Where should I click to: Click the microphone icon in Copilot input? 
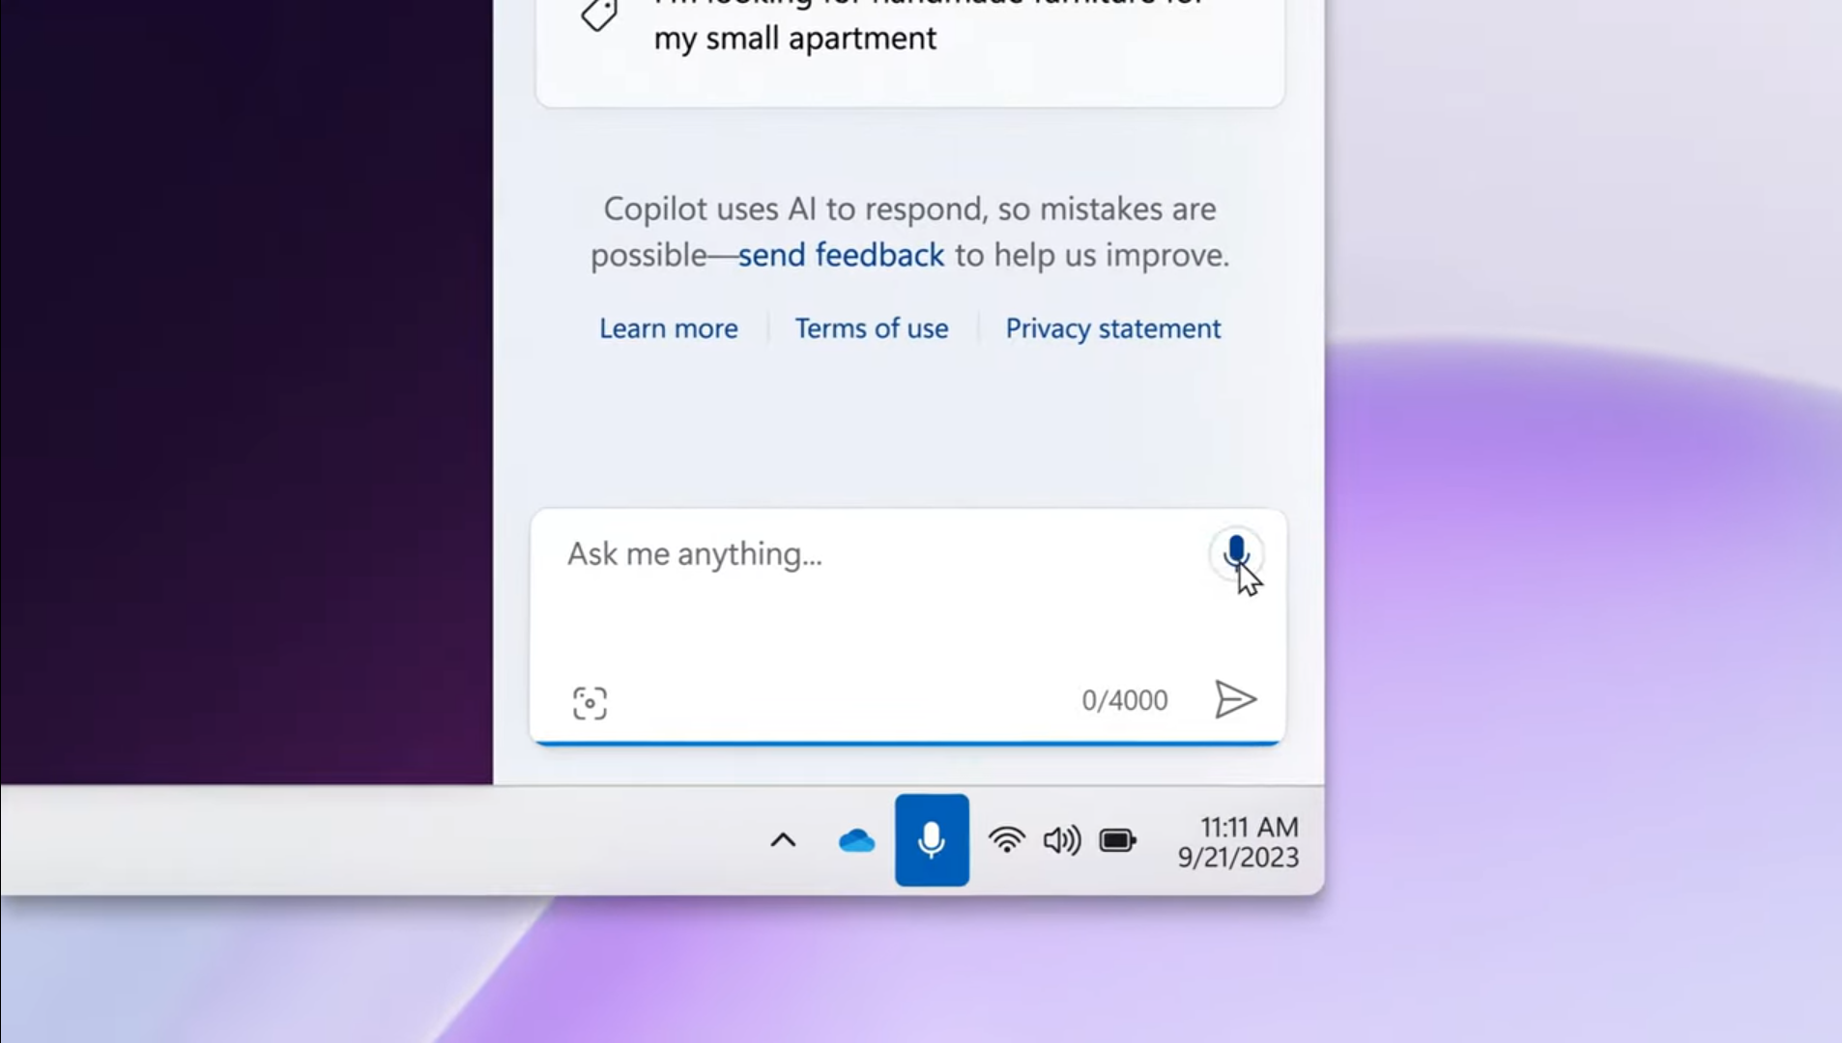pos(1235,553)
